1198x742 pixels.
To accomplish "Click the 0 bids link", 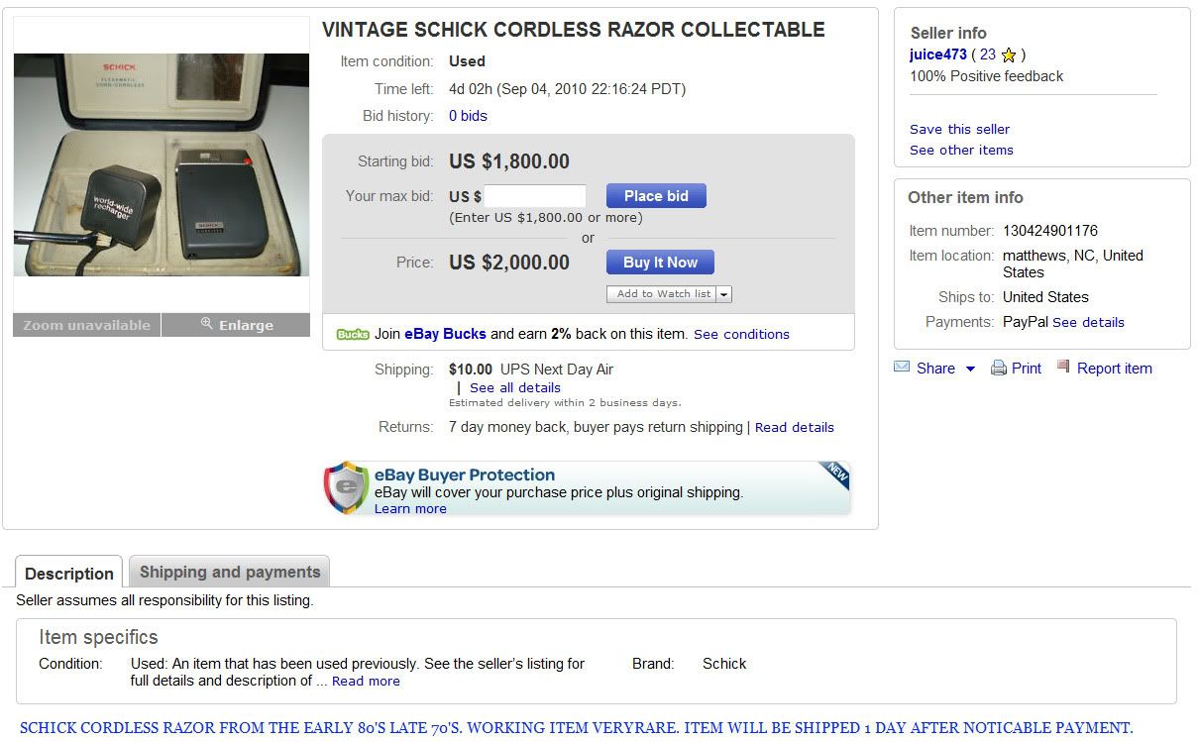I will click(x=468, y=116).
